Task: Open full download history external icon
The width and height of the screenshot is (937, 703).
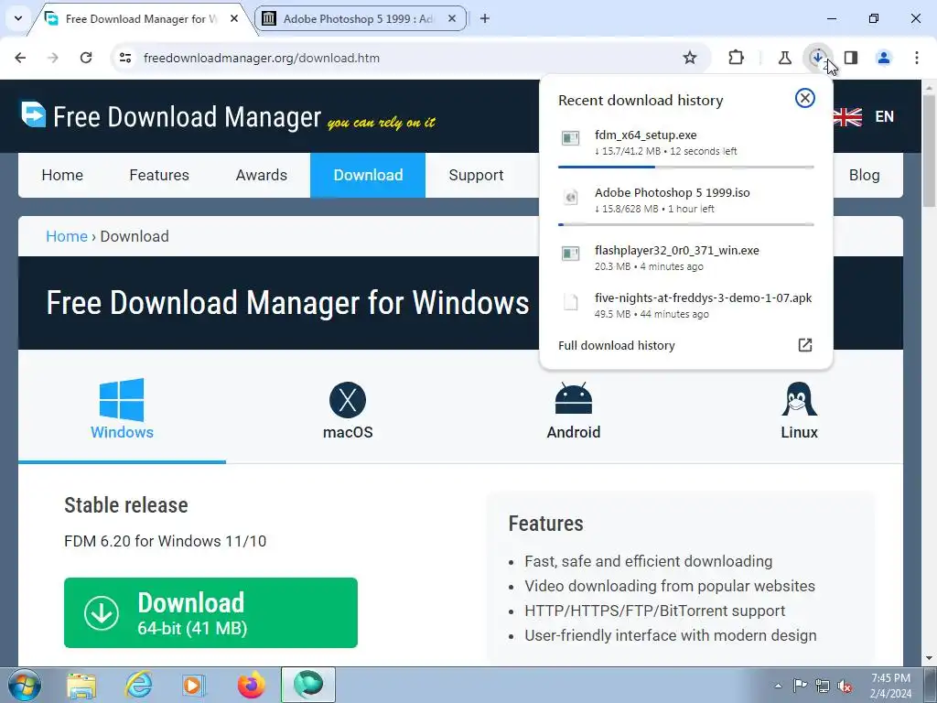Action: click(805, 345)
